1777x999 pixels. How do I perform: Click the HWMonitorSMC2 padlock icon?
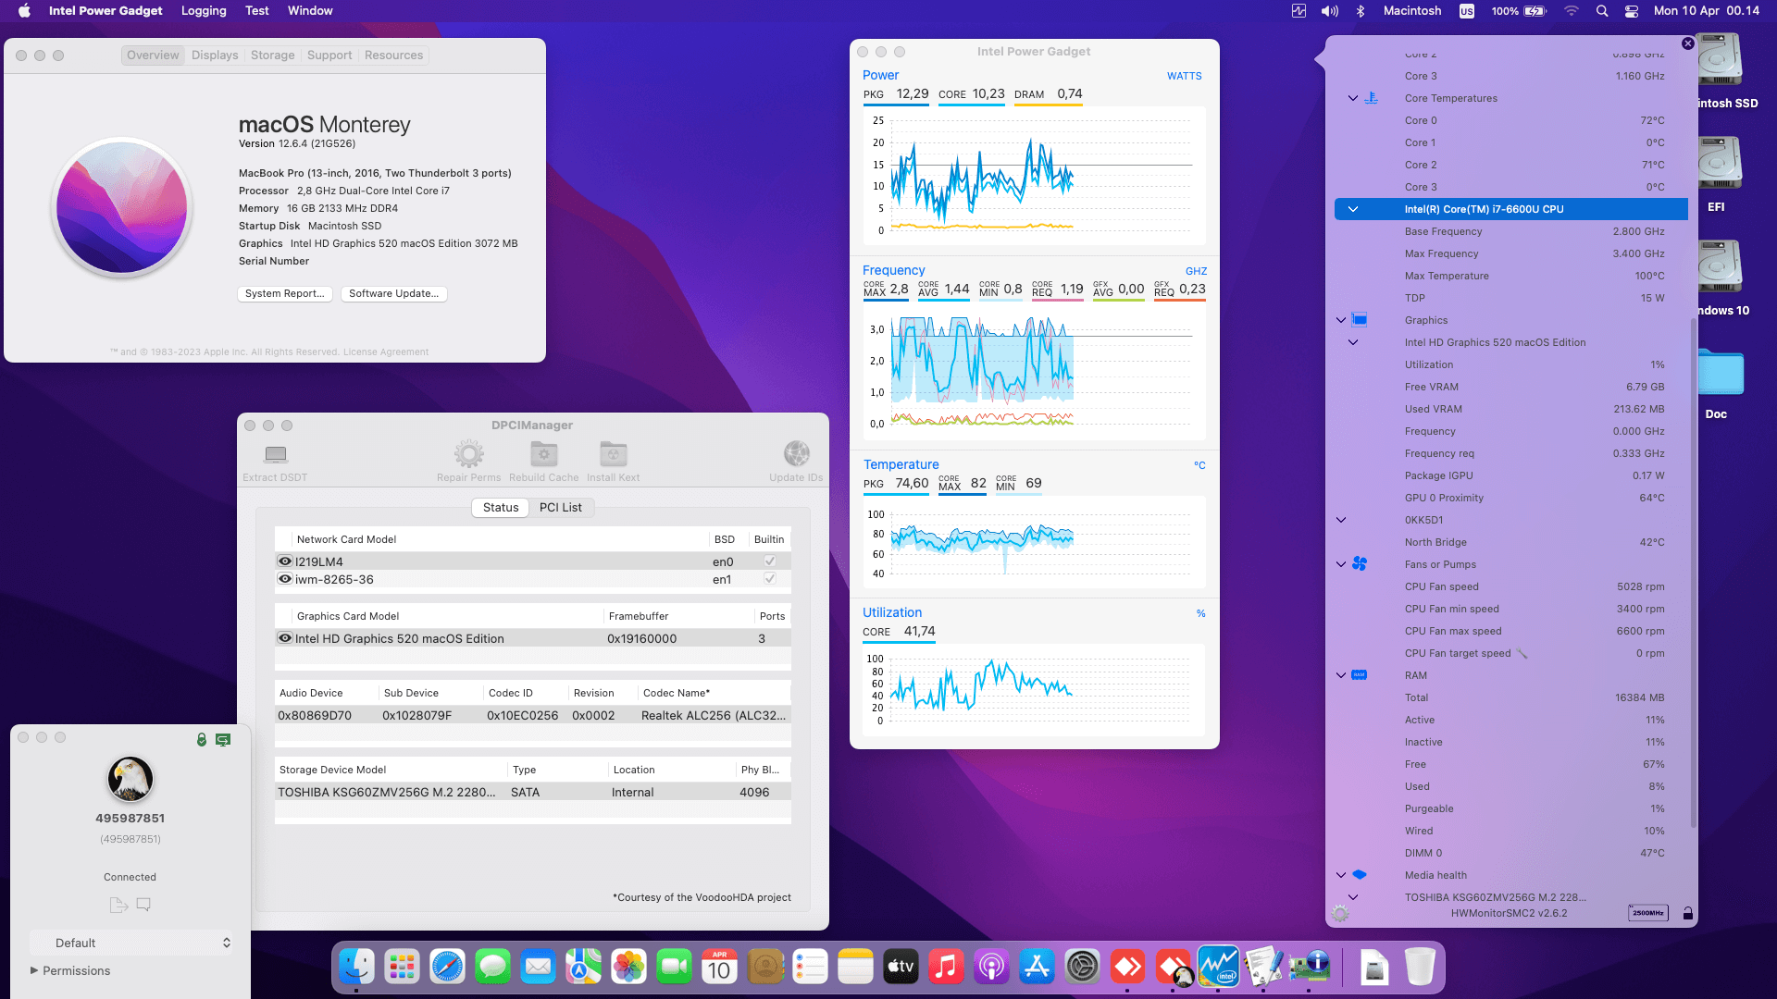tap(1688, 914)
